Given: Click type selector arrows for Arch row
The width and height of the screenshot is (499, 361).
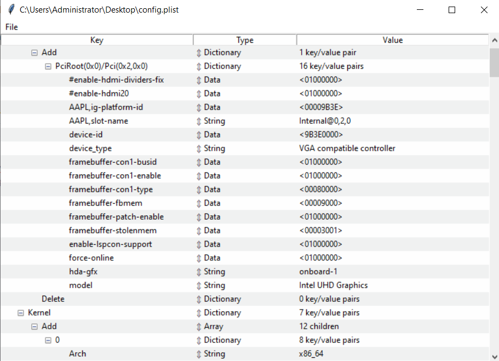Looking at the screenshot, I should click(x=199, y=354).
